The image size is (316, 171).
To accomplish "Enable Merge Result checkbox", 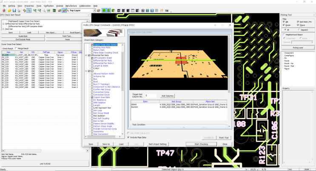I will (16, 48).
